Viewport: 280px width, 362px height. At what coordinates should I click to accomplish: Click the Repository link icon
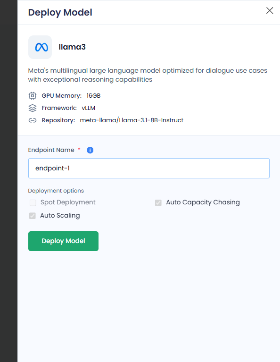point(33,120)
